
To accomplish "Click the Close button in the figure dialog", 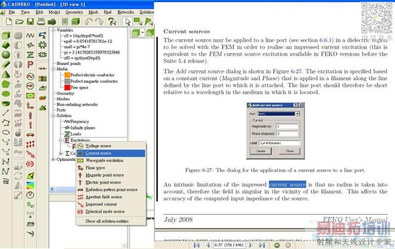I will pos(289,151).
